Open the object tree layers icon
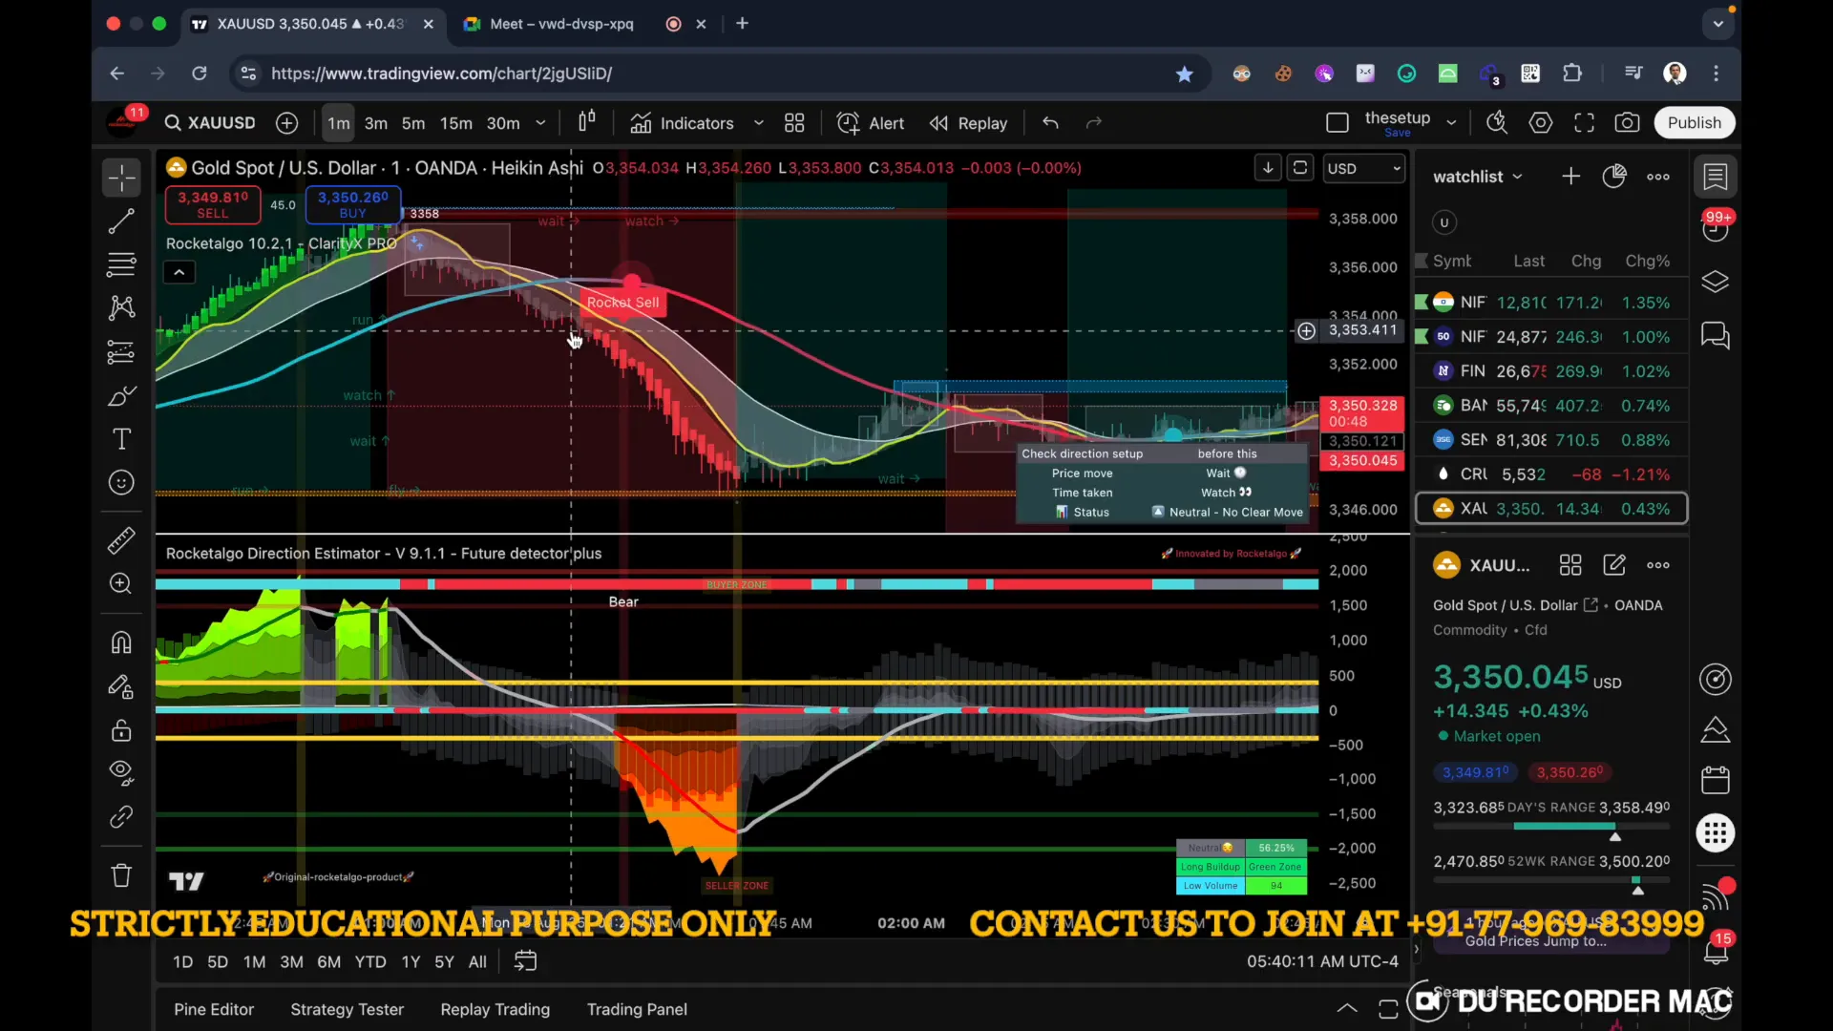 coord(1716,283)
